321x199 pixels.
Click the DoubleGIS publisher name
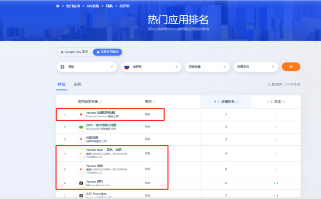tap(101, 129)
